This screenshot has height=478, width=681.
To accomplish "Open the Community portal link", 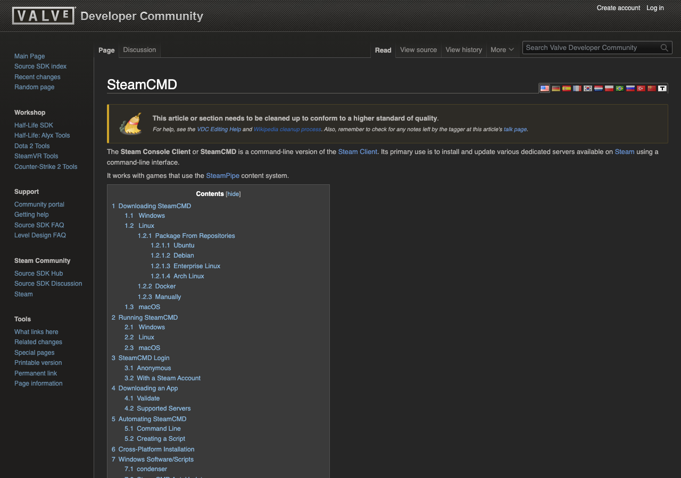I will (39, 204).
